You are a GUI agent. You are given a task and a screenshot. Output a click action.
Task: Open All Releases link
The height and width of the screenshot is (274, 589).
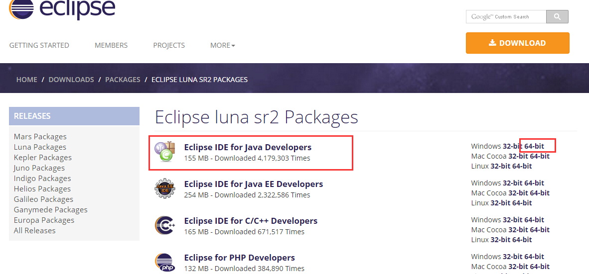pyautogui.click(x=34, y=231)
